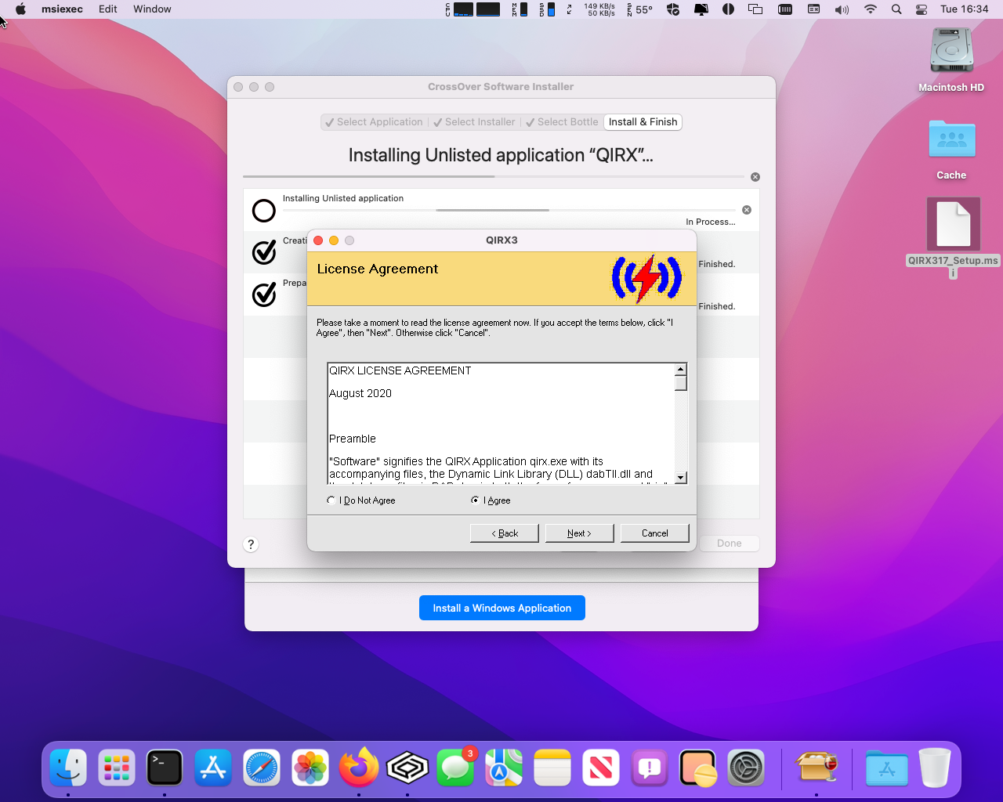This screenshot has width=1003, height=802.
Task: Open Maps from the dock
Action: tap(504, 768)
